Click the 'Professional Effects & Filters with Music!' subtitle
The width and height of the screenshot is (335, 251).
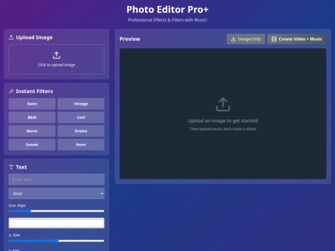click(167, 20)
